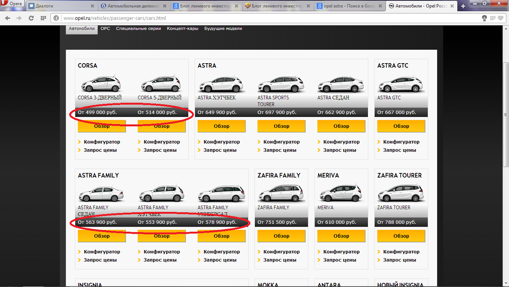Viewport: 509px width, 287px height.
Task: Close the Диалоги tab
Action: (x=93, y=6)
